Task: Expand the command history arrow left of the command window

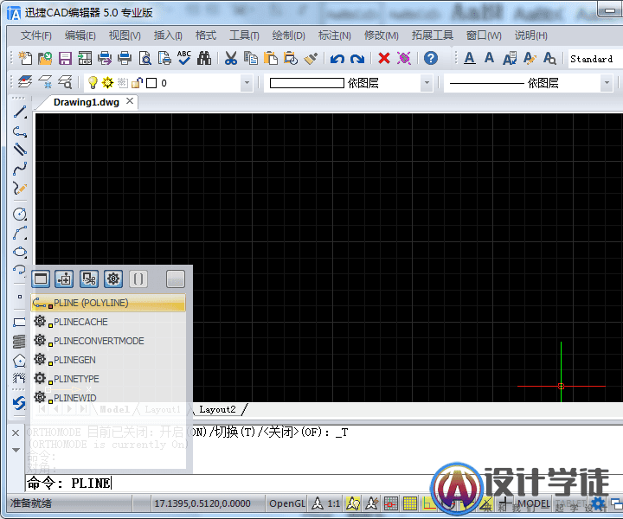Action: coord(16,450)
